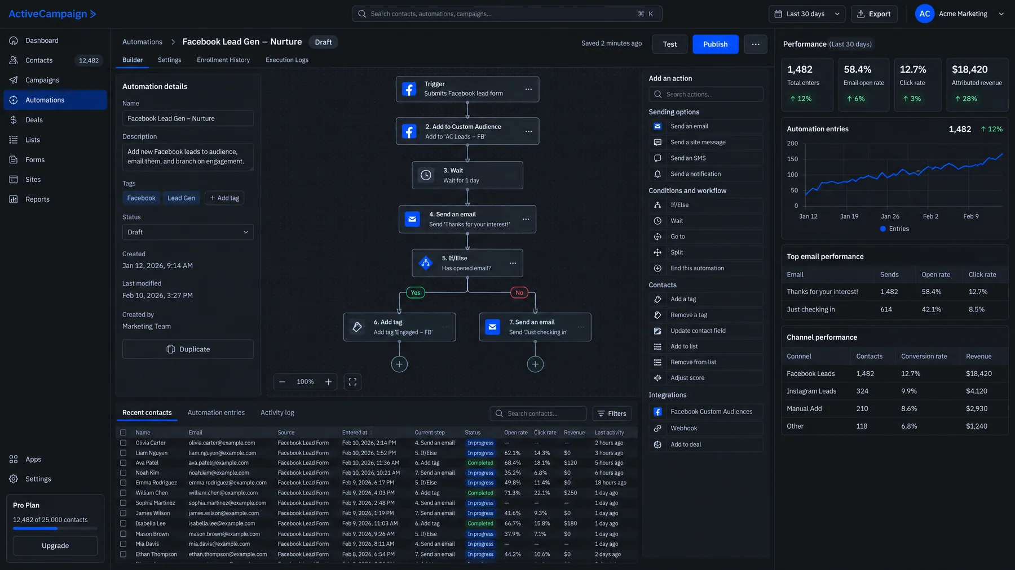Open the Reports sidebar icon
Screen dimensions: 1015x570
pos(14,199)
